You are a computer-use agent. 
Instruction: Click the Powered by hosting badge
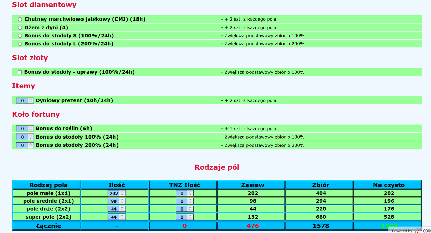(x=410, y=230)
